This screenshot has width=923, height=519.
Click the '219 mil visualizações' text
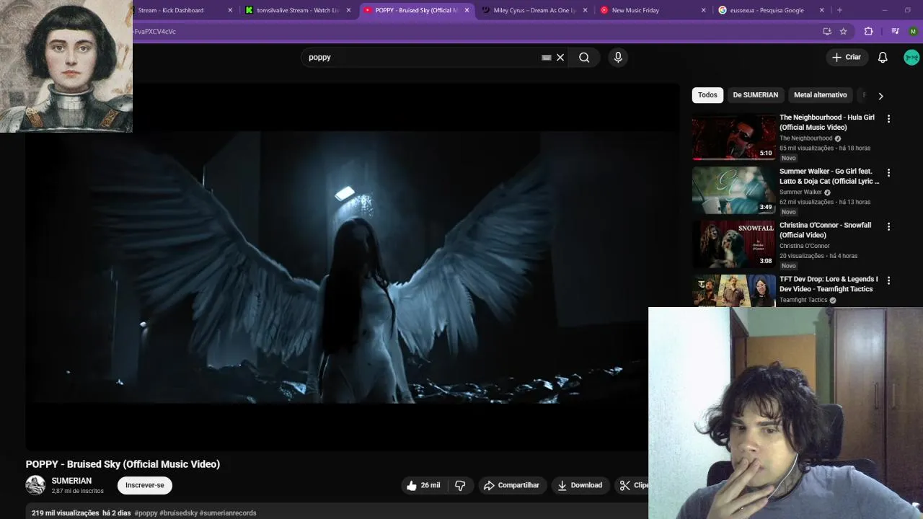[65, 513]
